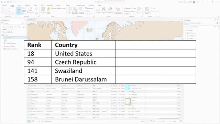Select List By Selection in Contents

[x=12, y=27]
